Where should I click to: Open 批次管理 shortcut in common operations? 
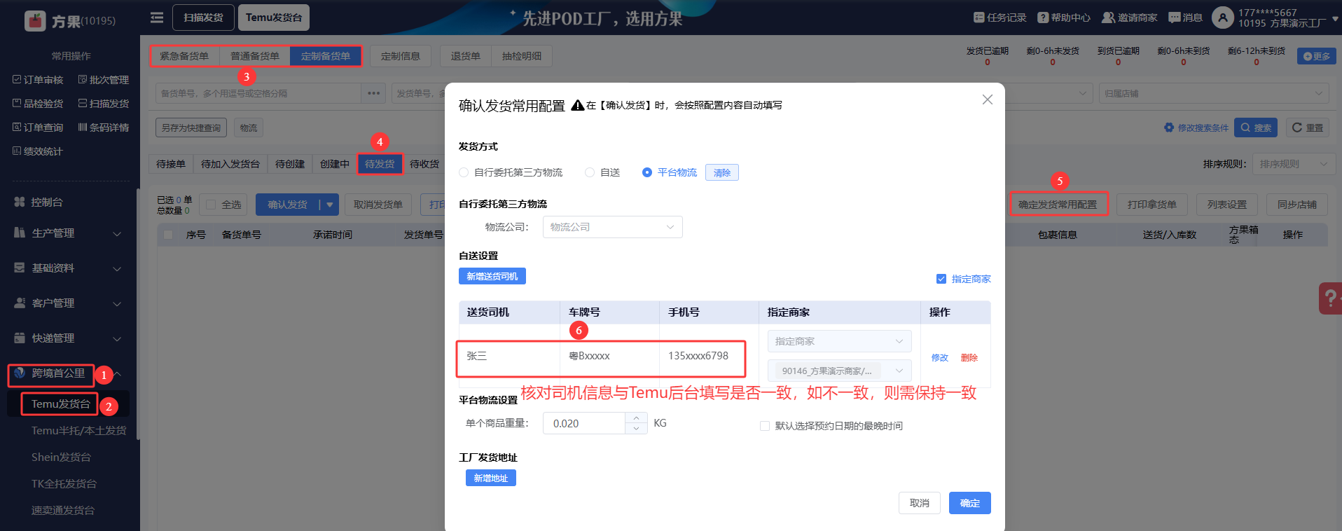[x=103, y=80]
